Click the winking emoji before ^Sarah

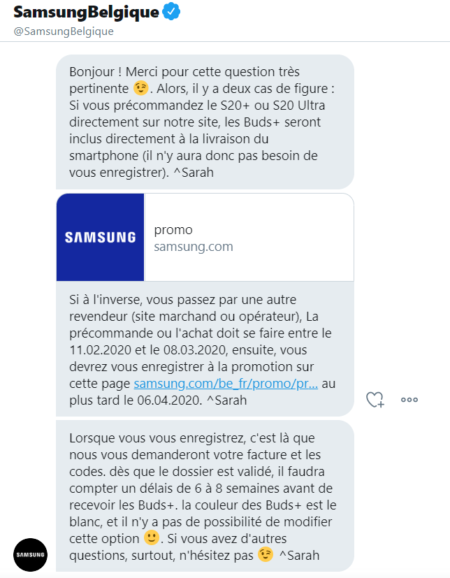pos(266,554)
